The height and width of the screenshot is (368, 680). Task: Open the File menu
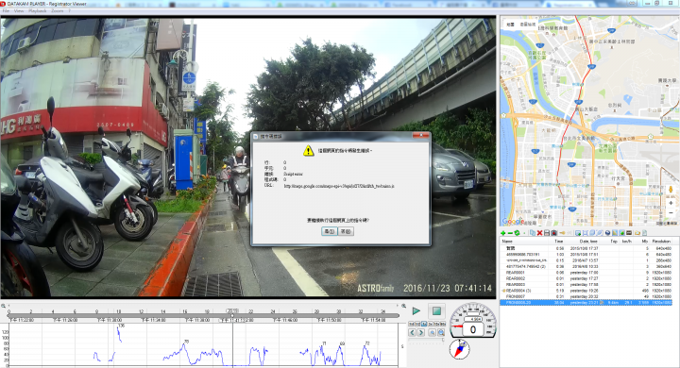tap(6, 10)
